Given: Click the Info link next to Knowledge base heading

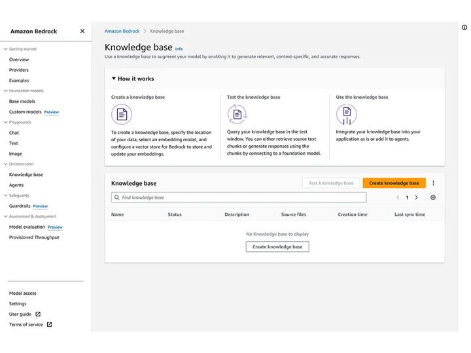Looking at the screenshot, I should point(179,49).
